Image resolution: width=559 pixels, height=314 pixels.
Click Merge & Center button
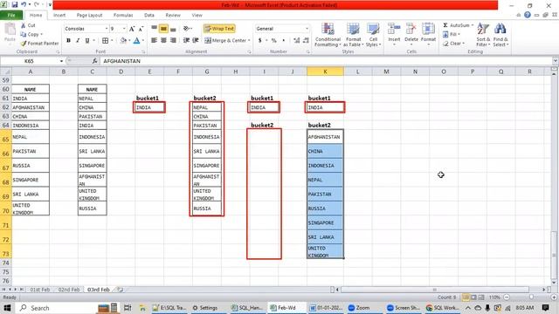[x=225, y=41]
